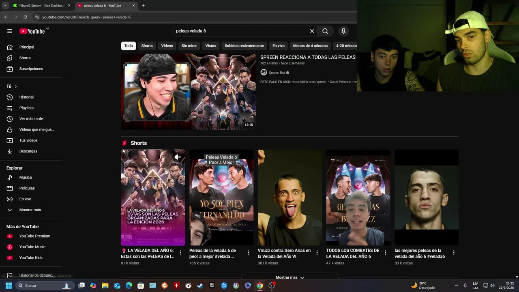Open SPREEN REACCIONA A TODAS LAS PELEAS title
519x292 pixels.
pos(308,57)
